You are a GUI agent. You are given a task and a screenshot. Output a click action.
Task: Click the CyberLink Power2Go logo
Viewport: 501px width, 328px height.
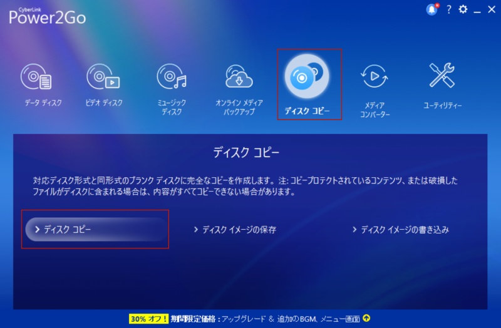click(48, 16)
